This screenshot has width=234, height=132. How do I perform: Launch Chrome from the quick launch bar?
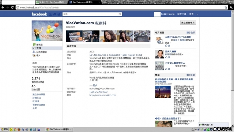(15, 129)
